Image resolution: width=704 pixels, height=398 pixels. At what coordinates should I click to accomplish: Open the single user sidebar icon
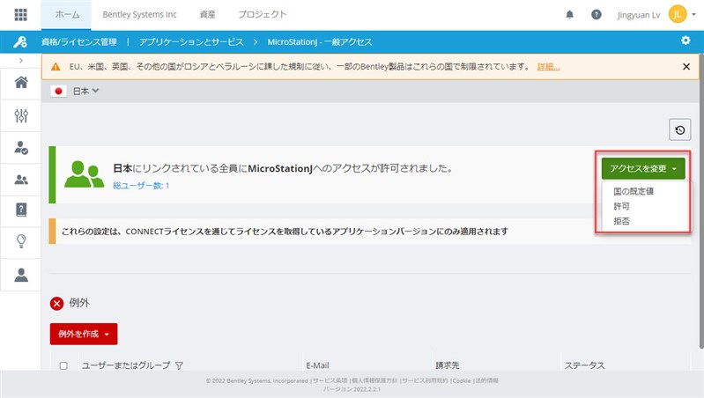pos(21,275)
